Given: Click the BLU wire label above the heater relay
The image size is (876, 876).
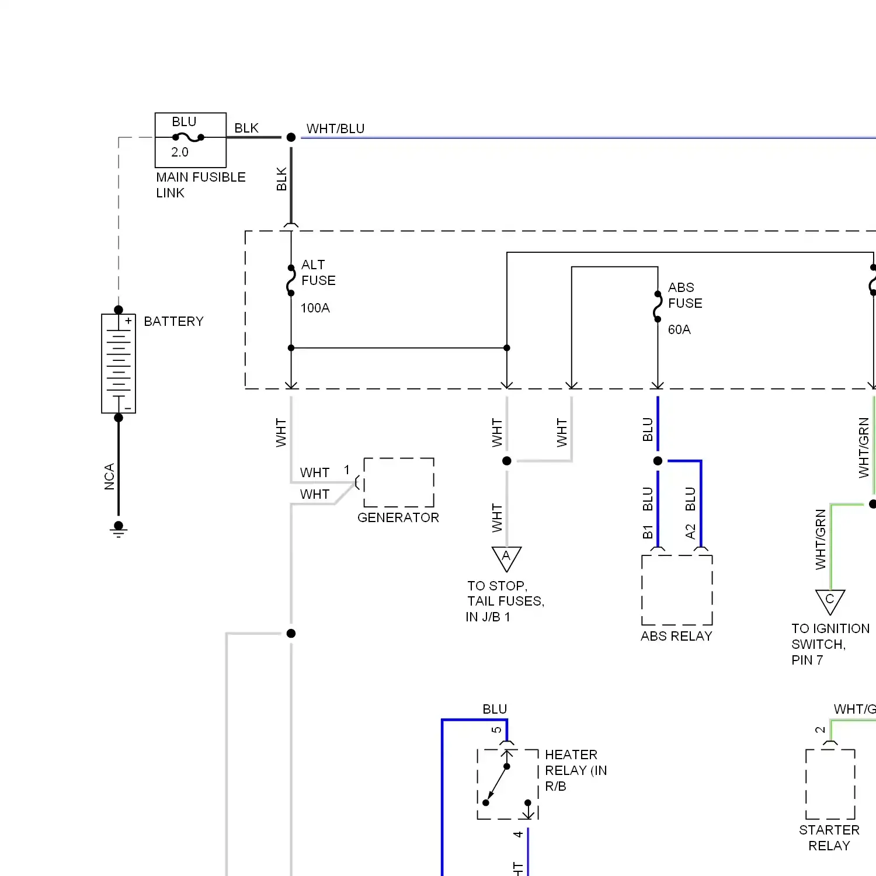Looking at the screenshot, I should pos(495,709).
